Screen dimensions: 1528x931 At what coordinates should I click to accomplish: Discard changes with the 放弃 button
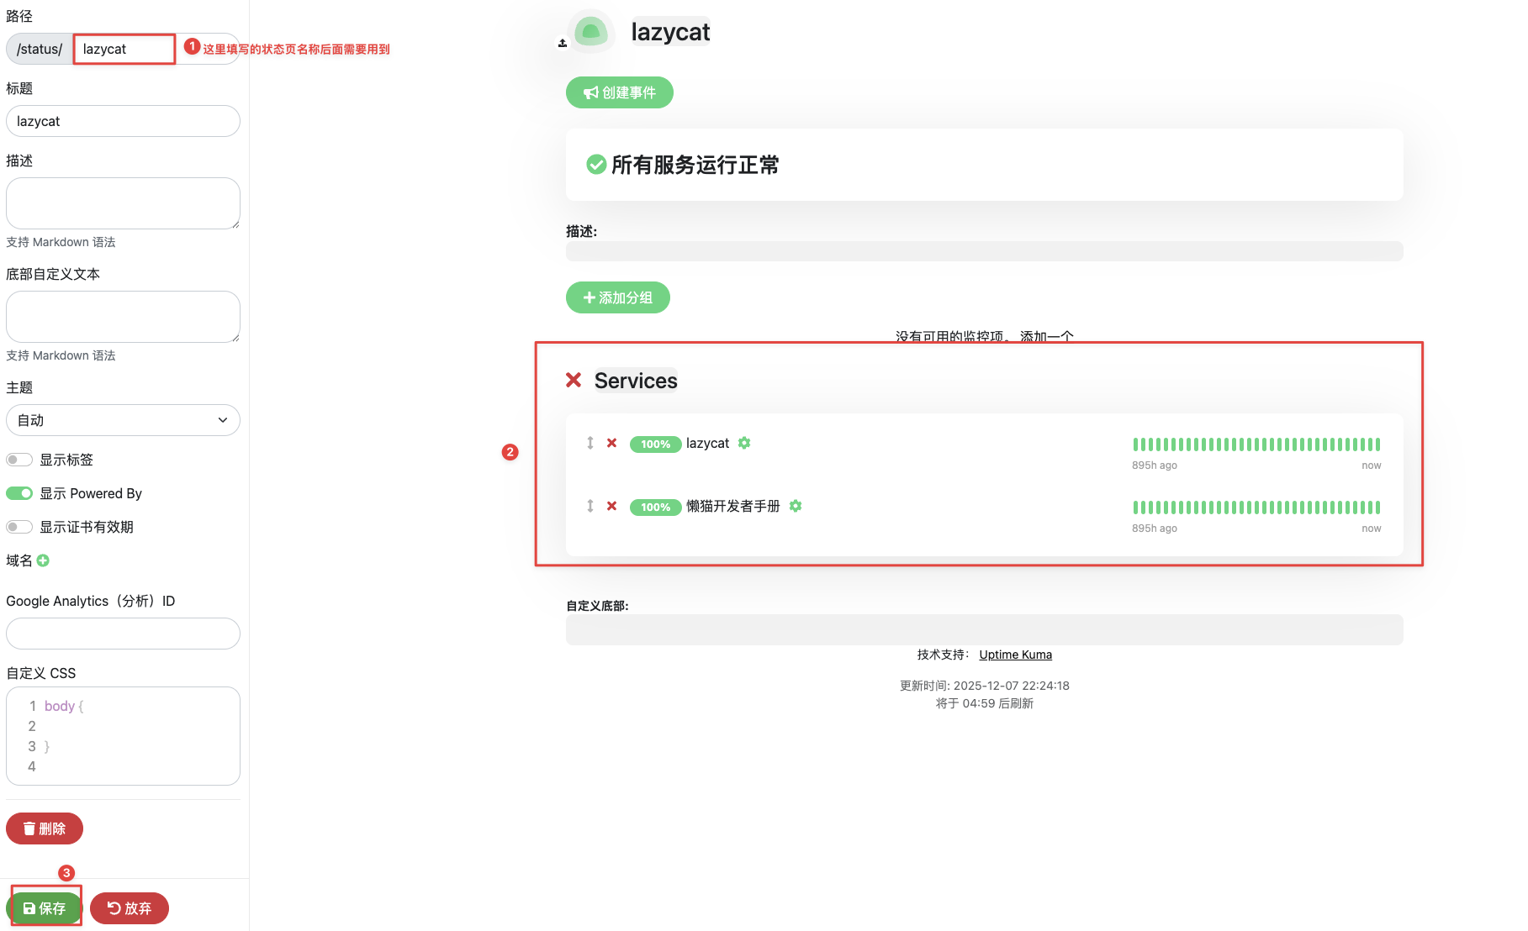(x=130, y=908)
